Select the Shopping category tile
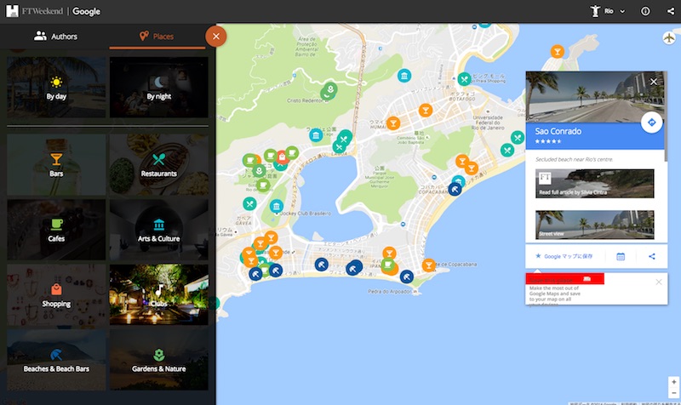The height and width of the screenshot is (405, 681). (x=56, y=295)
